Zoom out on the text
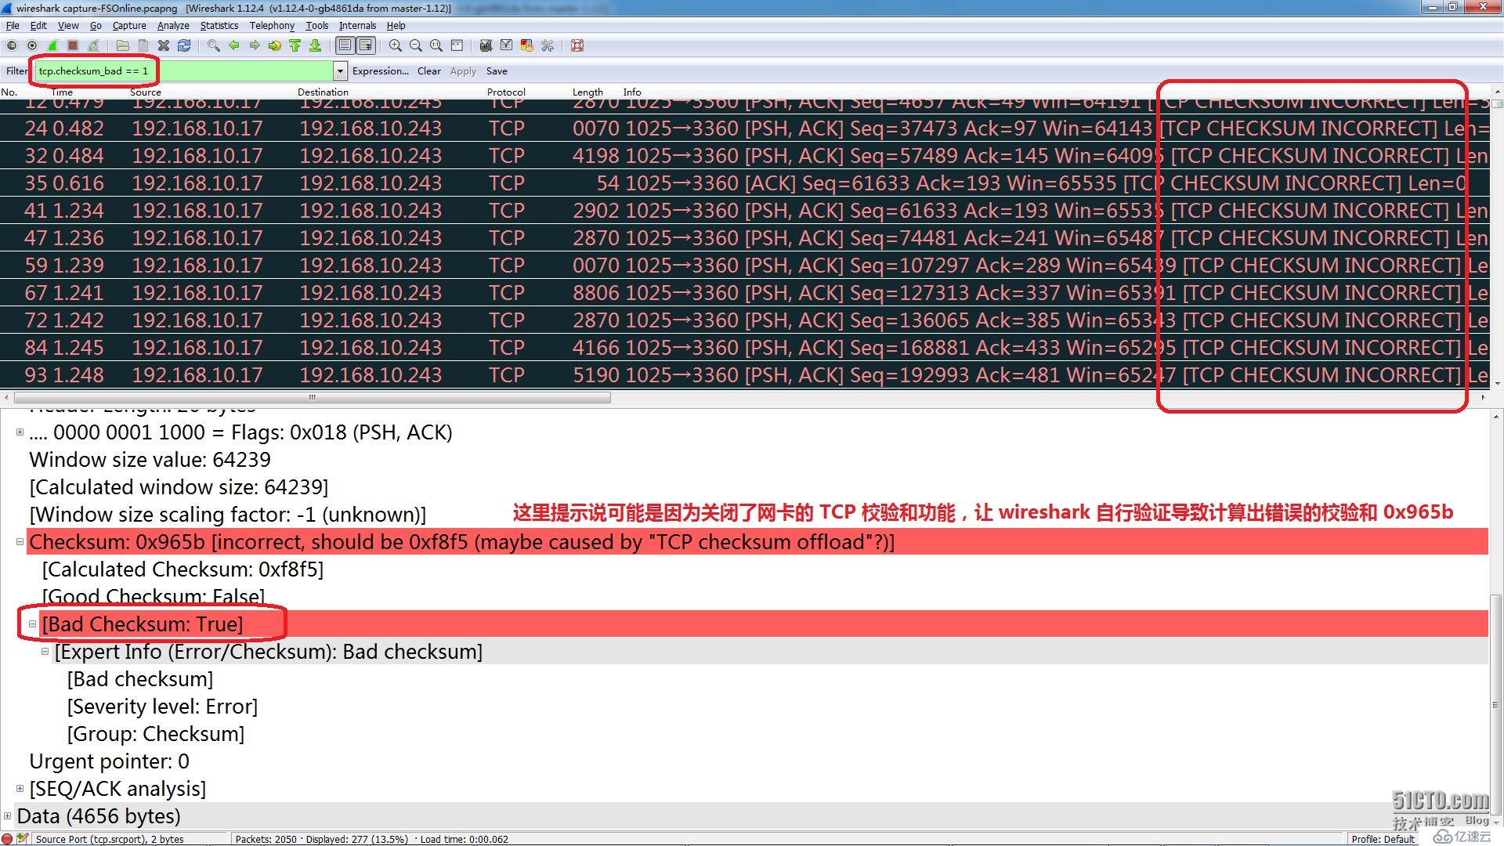The height and width of the screenshot is (846, 1504). [x=416, y=45]
